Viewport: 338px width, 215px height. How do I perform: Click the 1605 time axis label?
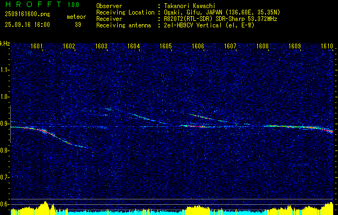pos(166,46)
